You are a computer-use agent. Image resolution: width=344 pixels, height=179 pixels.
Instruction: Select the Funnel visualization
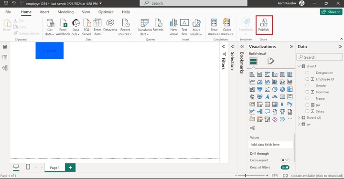tap(260, 89)
